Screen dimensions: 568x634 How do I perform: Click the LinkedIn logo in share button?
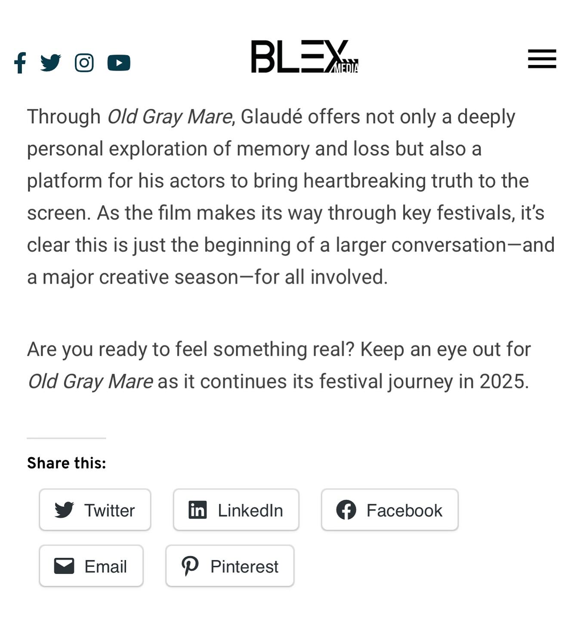pos(198,510)
